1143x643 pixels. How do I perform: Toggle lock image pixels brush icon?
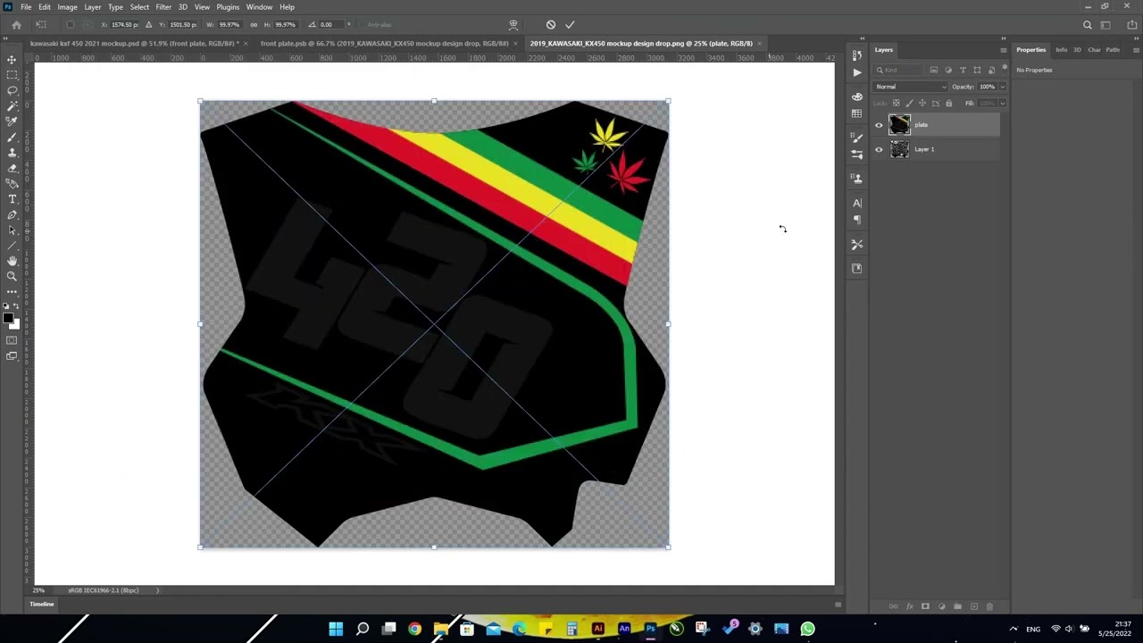pyautogui.click(x=909, y=103)
